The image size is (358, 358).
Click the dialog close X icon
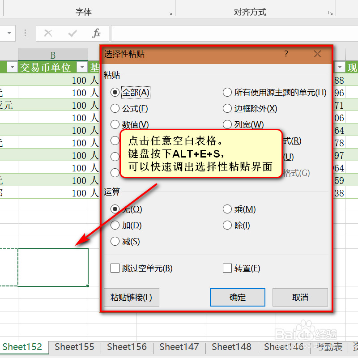(318, 54)
